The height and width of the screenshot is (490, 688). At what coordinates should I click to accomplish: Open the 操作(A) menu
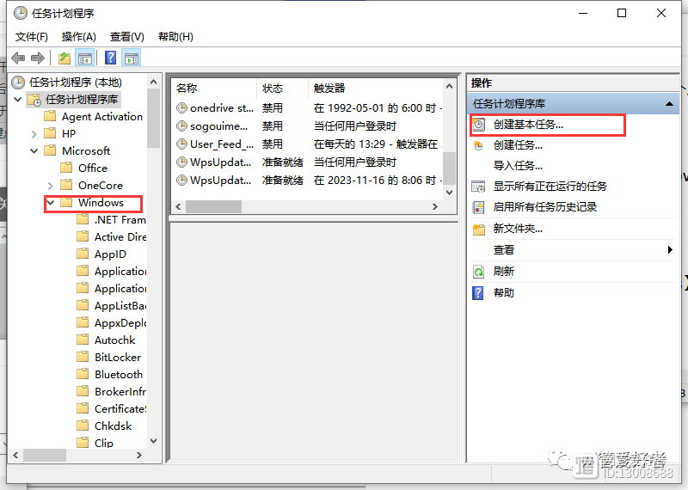[78, 37]
